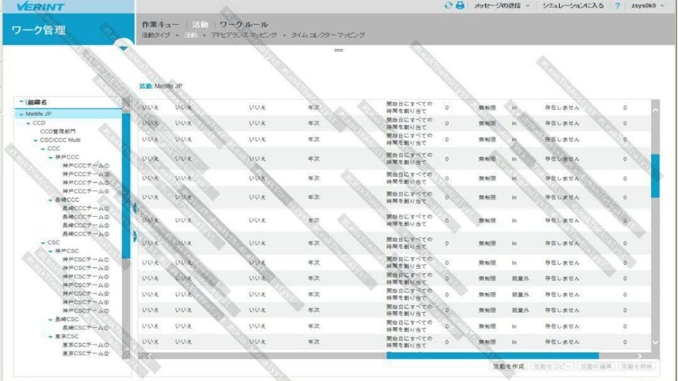
Task: Click the refresh icon in top bar
Action: pos(449,5)
